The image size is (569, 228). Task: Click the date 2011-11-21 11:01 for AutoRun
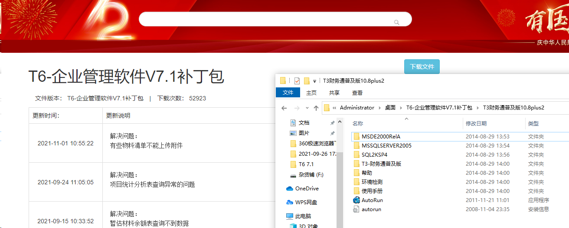(x=487, y=200)
